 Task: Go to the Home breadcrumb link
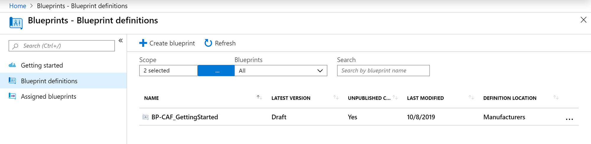[x=18, y=6]
